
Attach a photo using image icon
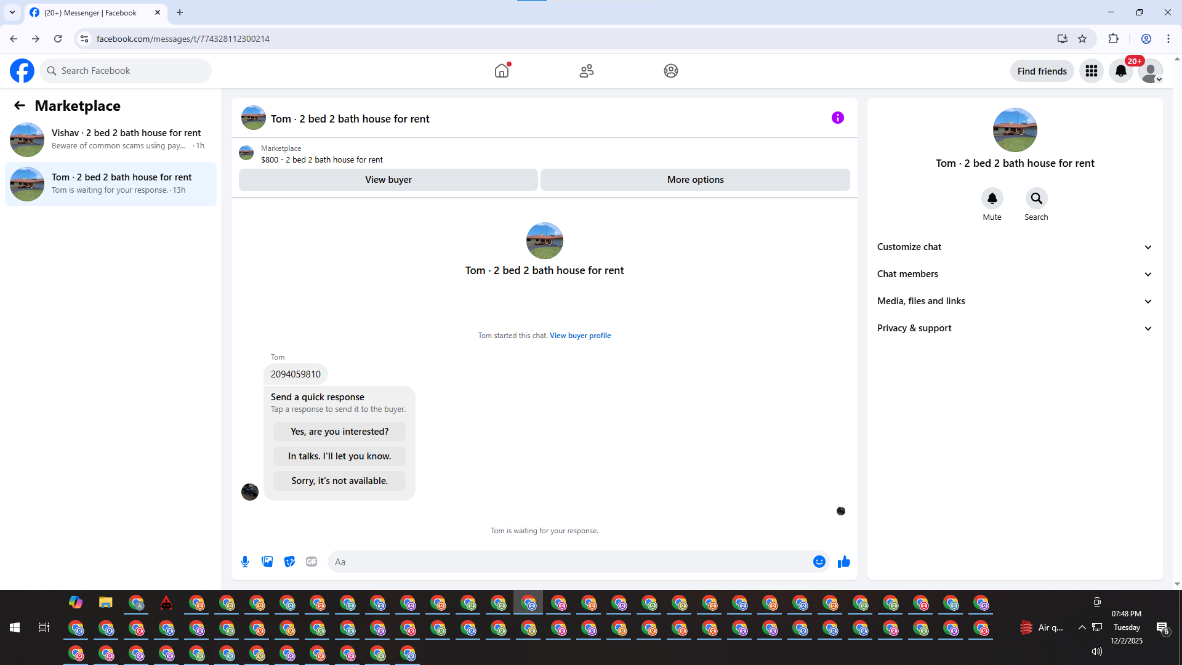pos(267,562)
